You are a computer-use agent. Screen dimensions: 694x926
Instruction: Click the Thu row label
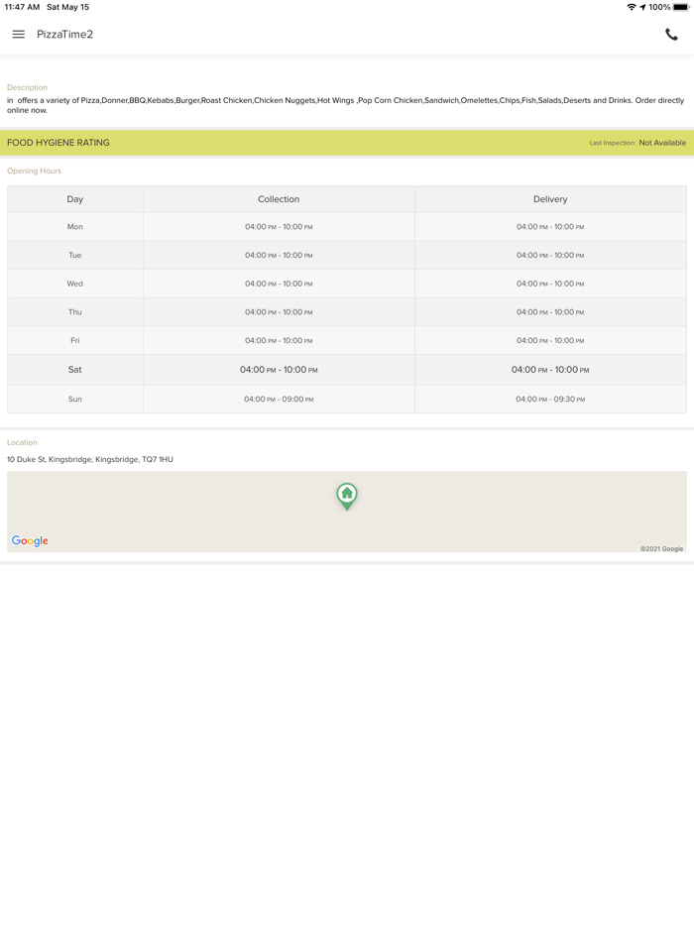click(x=75, y=312)
